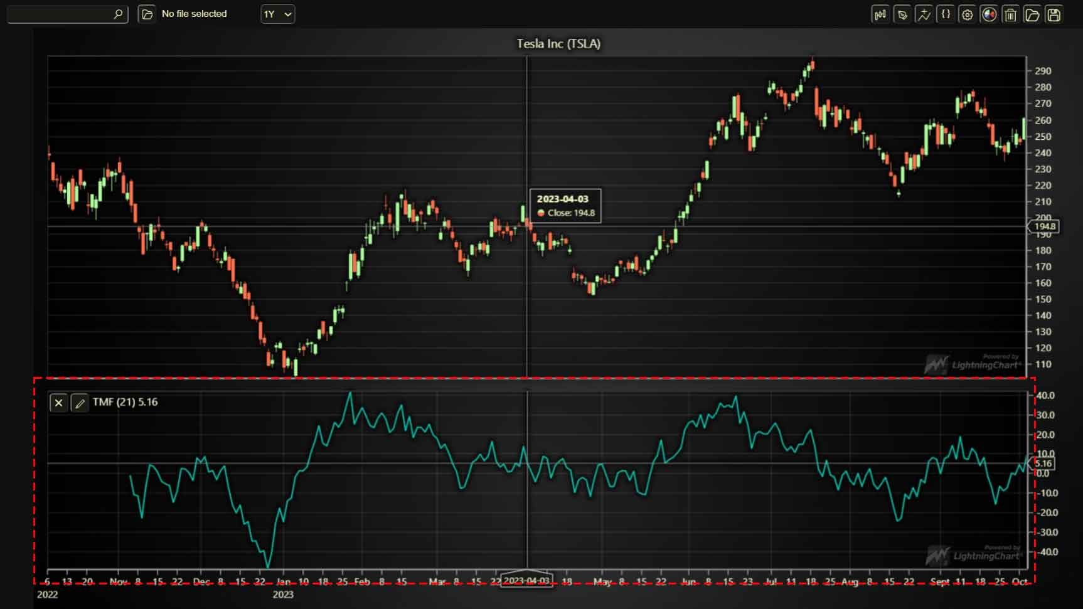Screen dimensions: 1083x609
Task: Add an indicator with the line-plus icon
Action: coord(924,14)
